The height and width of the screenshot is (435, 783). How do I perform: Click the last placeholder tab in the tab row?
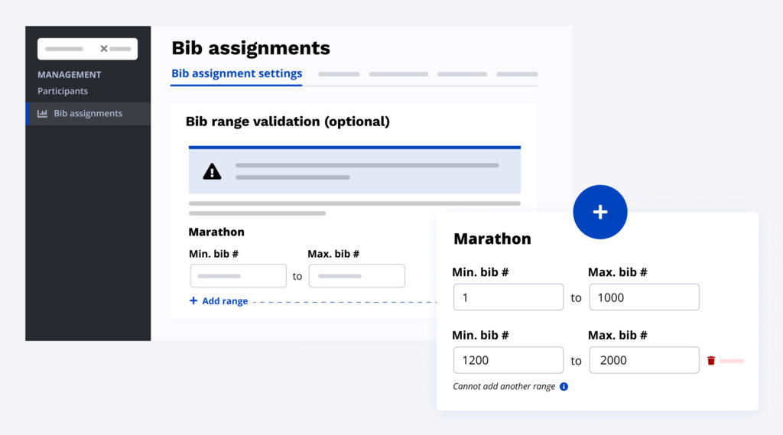517,74
